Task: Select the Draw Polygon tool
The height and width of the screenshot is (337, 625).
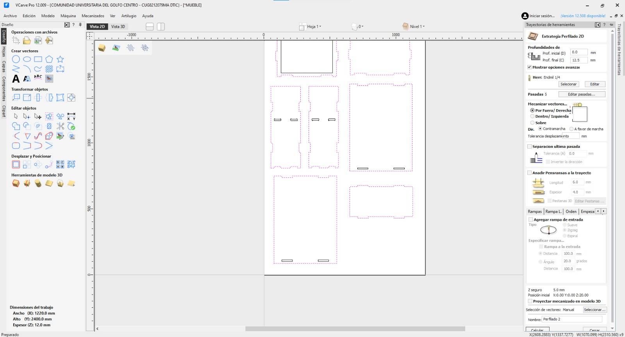Action: pyautogui.click(x=49, y=59)
